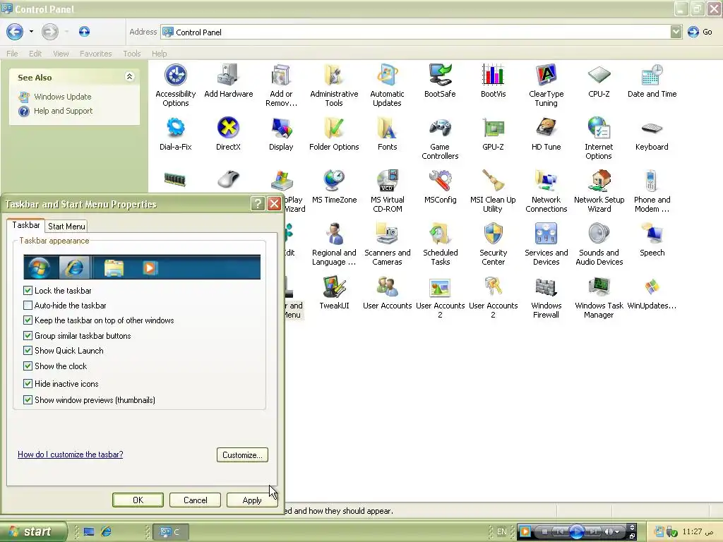Viewport: 723px width, 542px height.
Task: Click the Apply button
Action: coord(252,500)
